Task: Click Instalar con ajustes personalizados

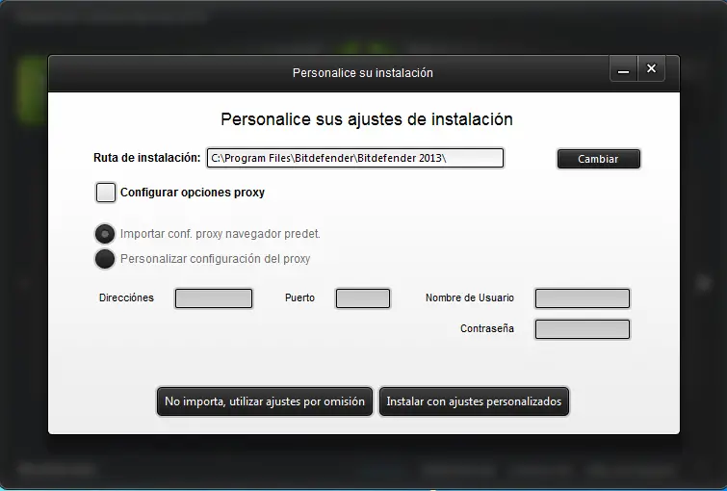Action: [474, 401]
